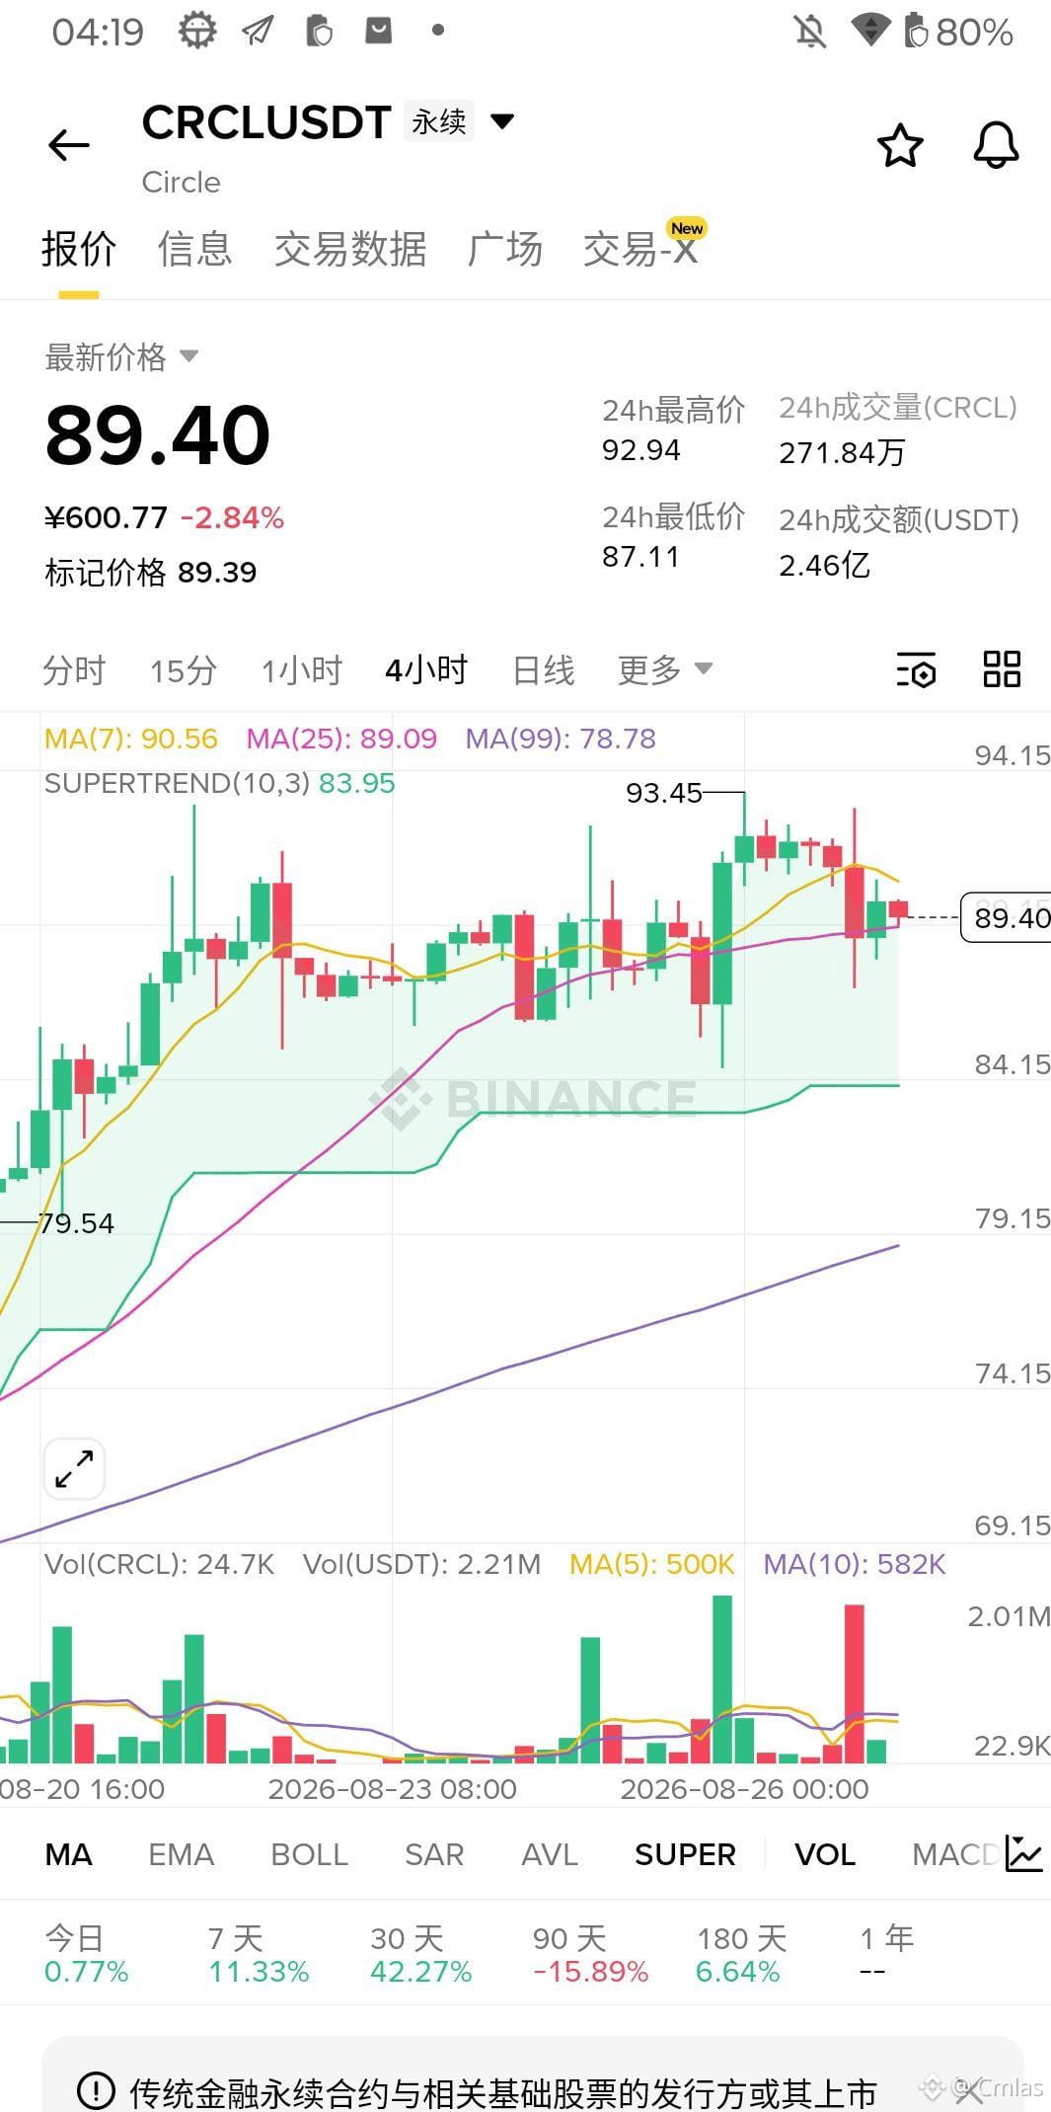Toggle the AVL indicator
This screenshot has width=1051, height=2112.
click(x=550, y=1854)
